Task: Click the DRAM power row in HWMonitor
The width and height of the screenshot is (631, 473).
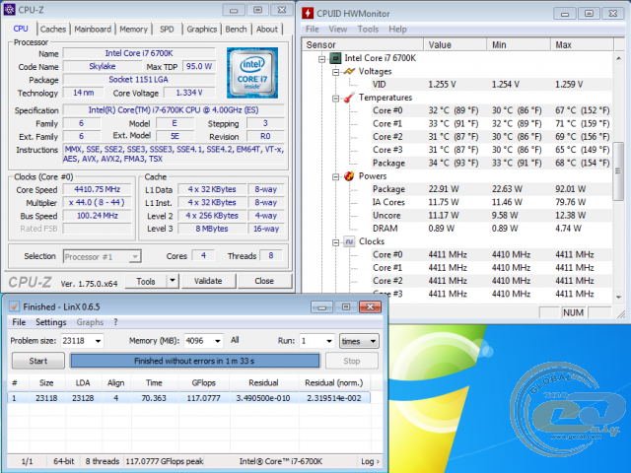Action: [491, 229]
